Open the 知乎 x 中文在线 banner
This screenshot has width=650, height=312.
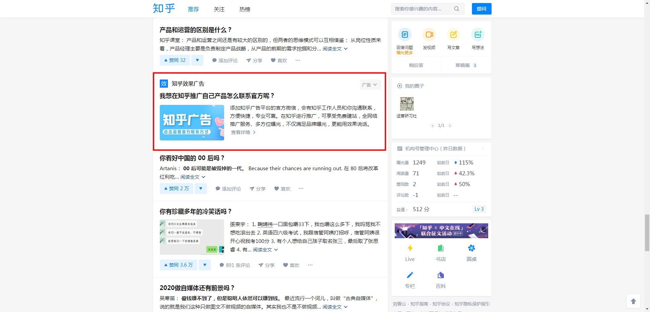[x=441, y=231]
